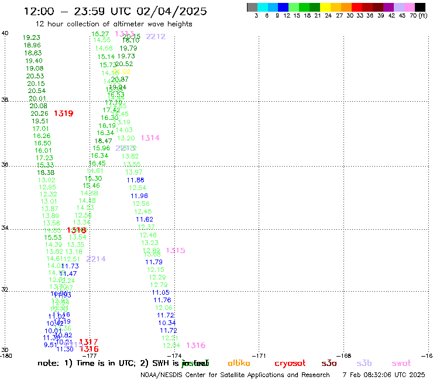Pick the purple 42 ft legend swatch
The image size is (433, 380).
[389, 7]
